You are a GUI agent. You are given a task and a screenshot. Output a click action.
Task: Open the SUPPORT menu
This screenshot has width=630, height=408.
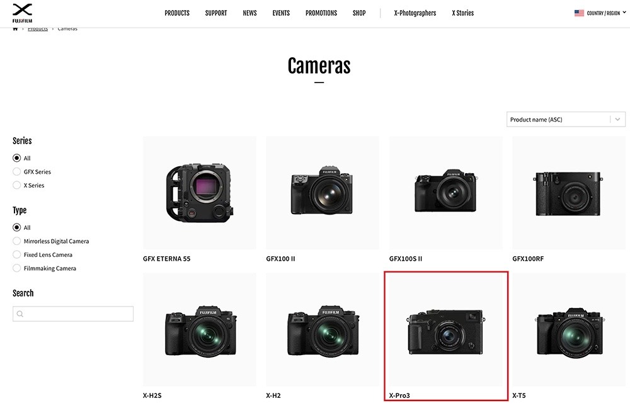point(216,13)
